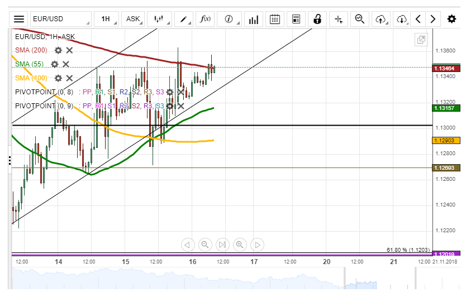Click the bar chart volume icon
The image size is (466, 292).
tap(254, 20)
